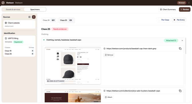Viewport: 192px width, 104px height.
Task: Attach the truckers baseball caps specimen
Action: [x=109, y=97]
